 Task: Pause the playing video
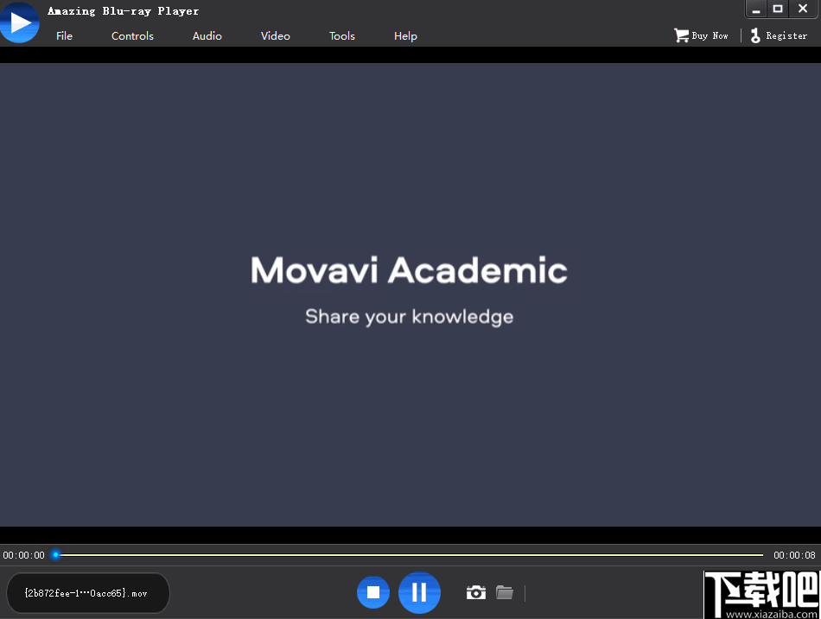coord(419,592)
